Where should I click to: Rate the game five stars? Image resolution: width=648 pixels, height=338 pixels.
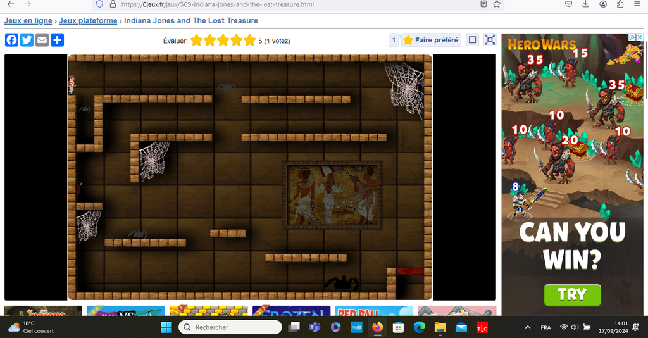click(x=249, y=41)
